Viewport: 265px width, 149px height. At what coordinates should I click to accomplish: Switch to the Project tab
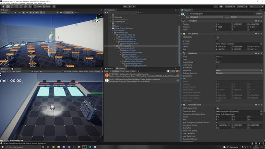pos(108,68)
